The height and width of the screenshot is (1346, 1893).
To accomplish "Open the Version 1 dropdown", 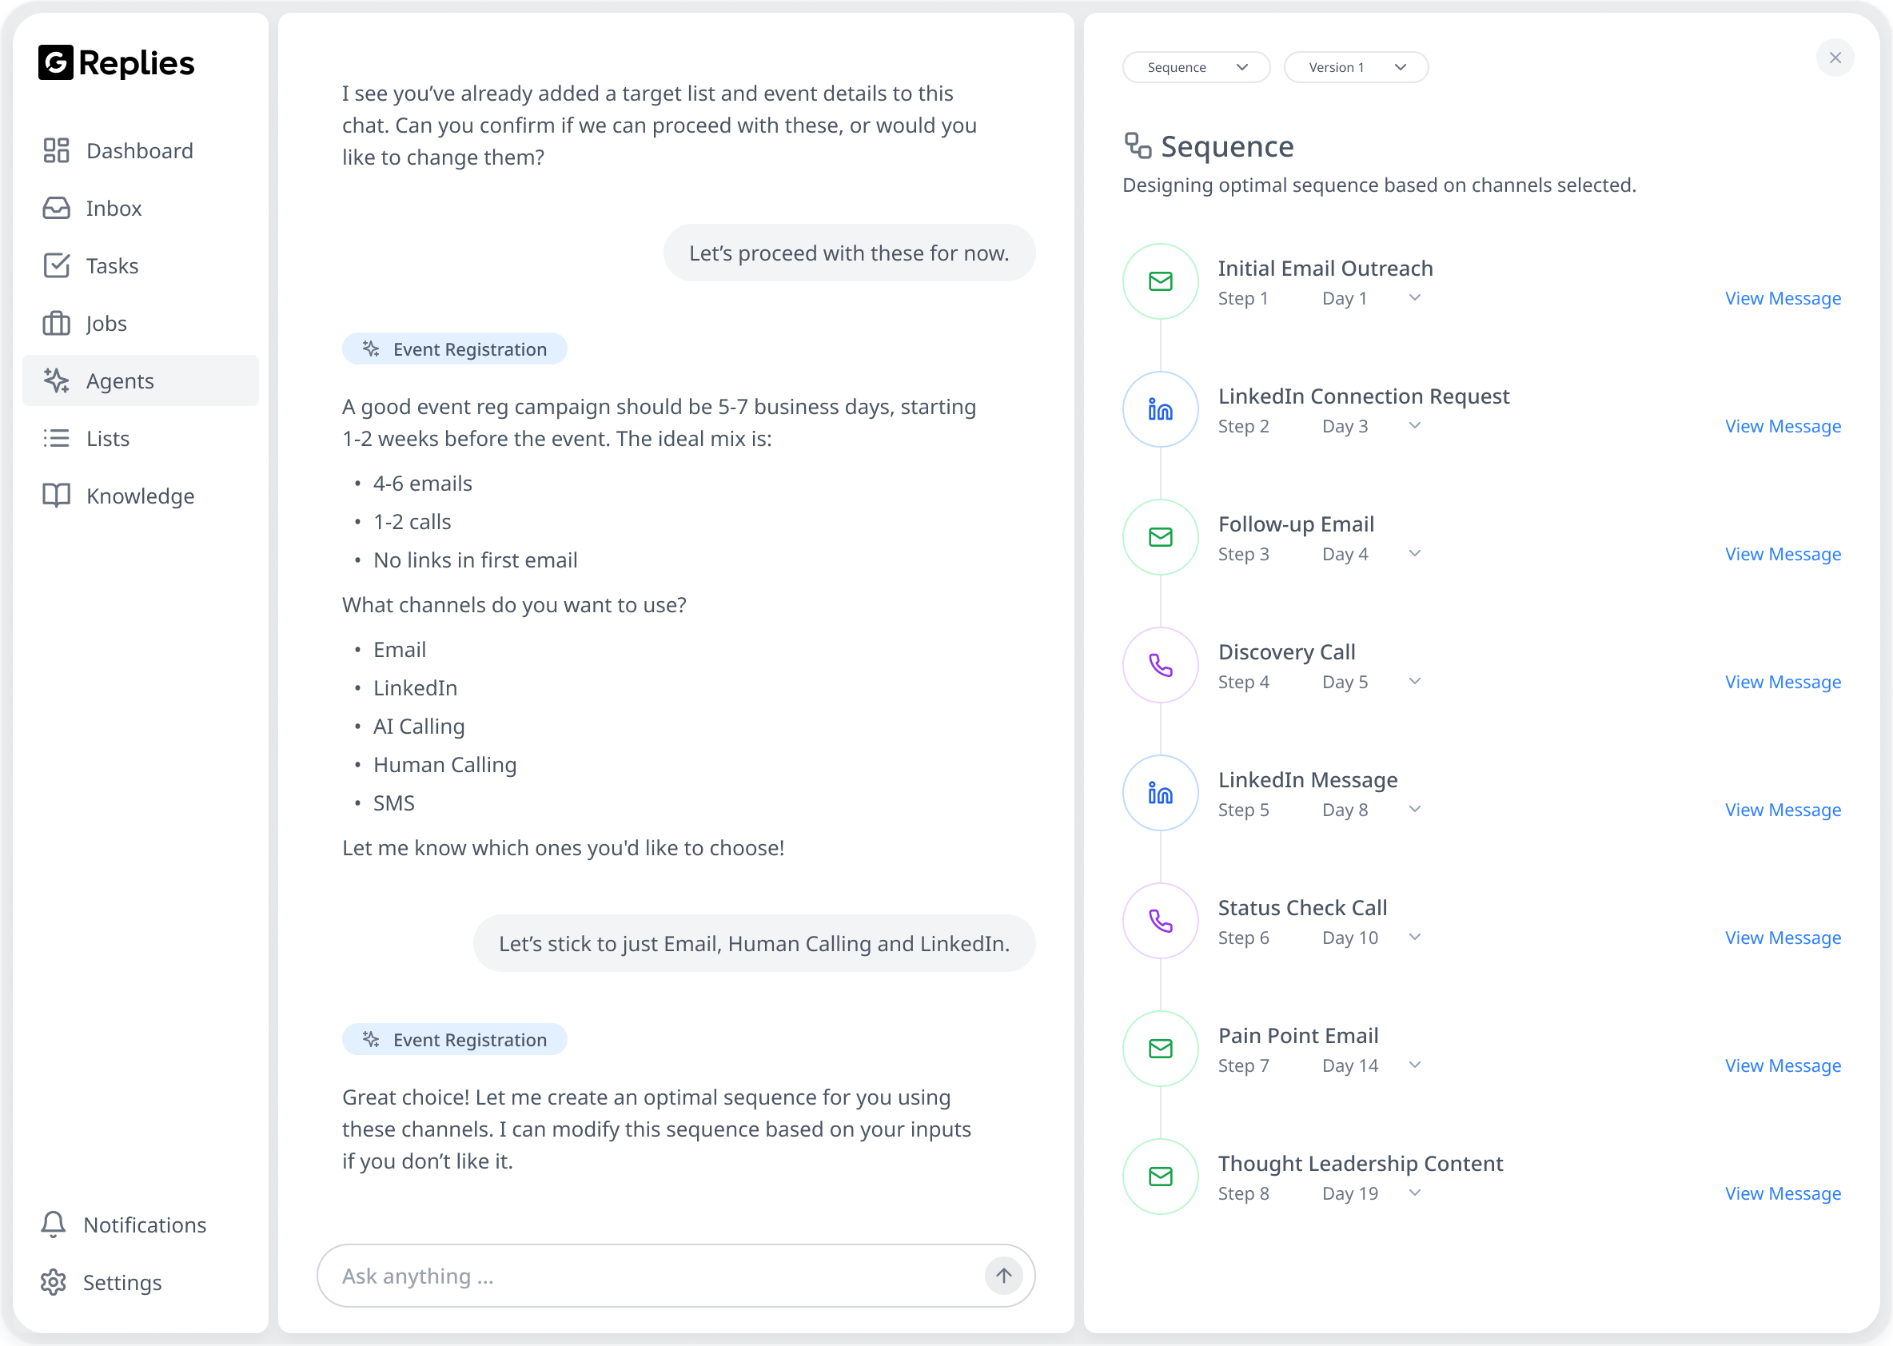I will click(1356, 67).
